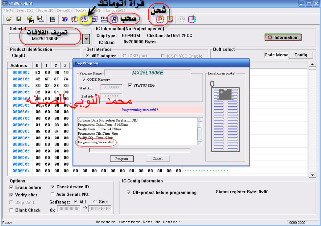Click the Information button
Viewport: 321px width, 226px height.
tap(283, 37)
